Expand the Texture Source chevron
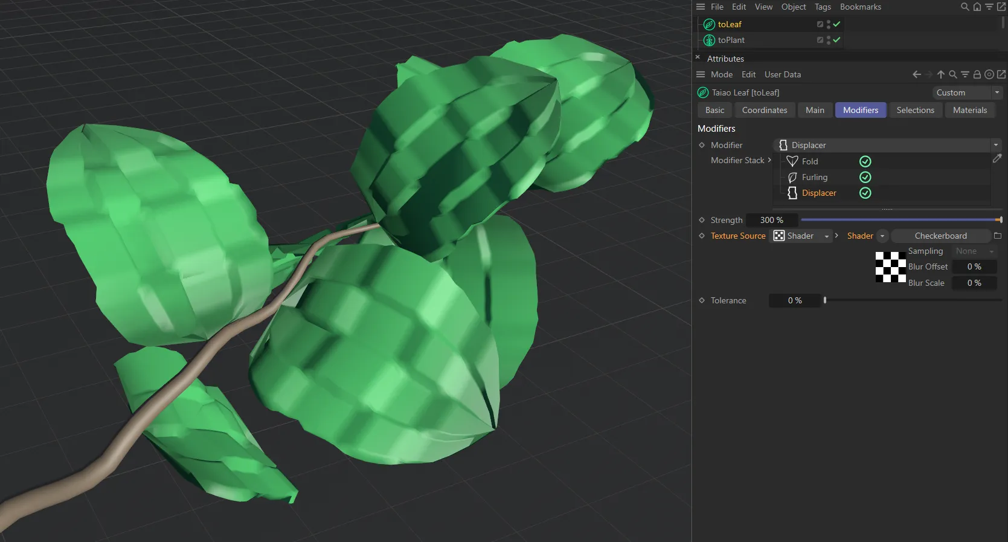The width and height of the screenshot is (1008, 542). tap(836, 236)
